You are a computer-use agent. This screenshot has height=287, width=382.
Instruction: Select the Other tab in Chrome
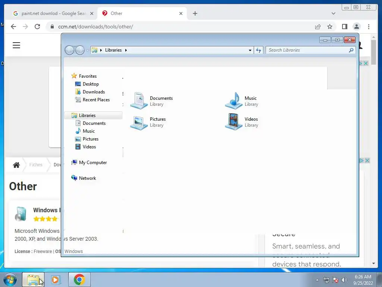coord(142,13)
